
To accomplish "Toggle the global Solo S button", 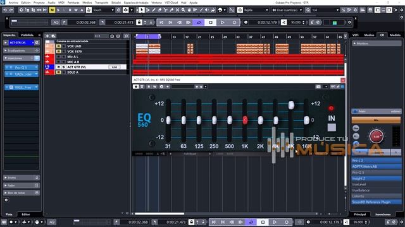I will pyautogui.click(x=58, y=10).
